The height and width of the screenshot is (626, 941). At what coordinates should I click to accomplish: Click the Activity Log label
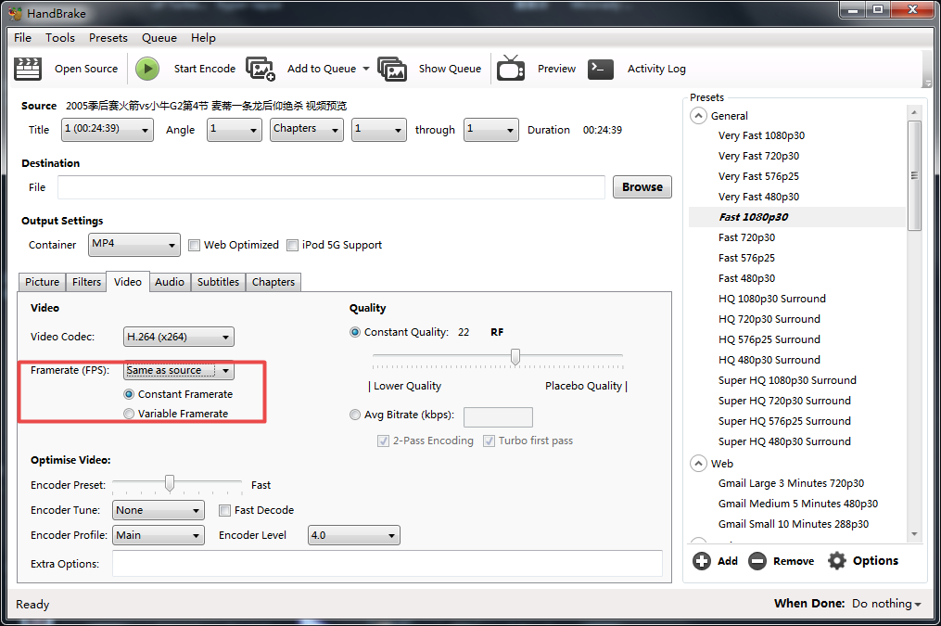(x=656, y=69)
